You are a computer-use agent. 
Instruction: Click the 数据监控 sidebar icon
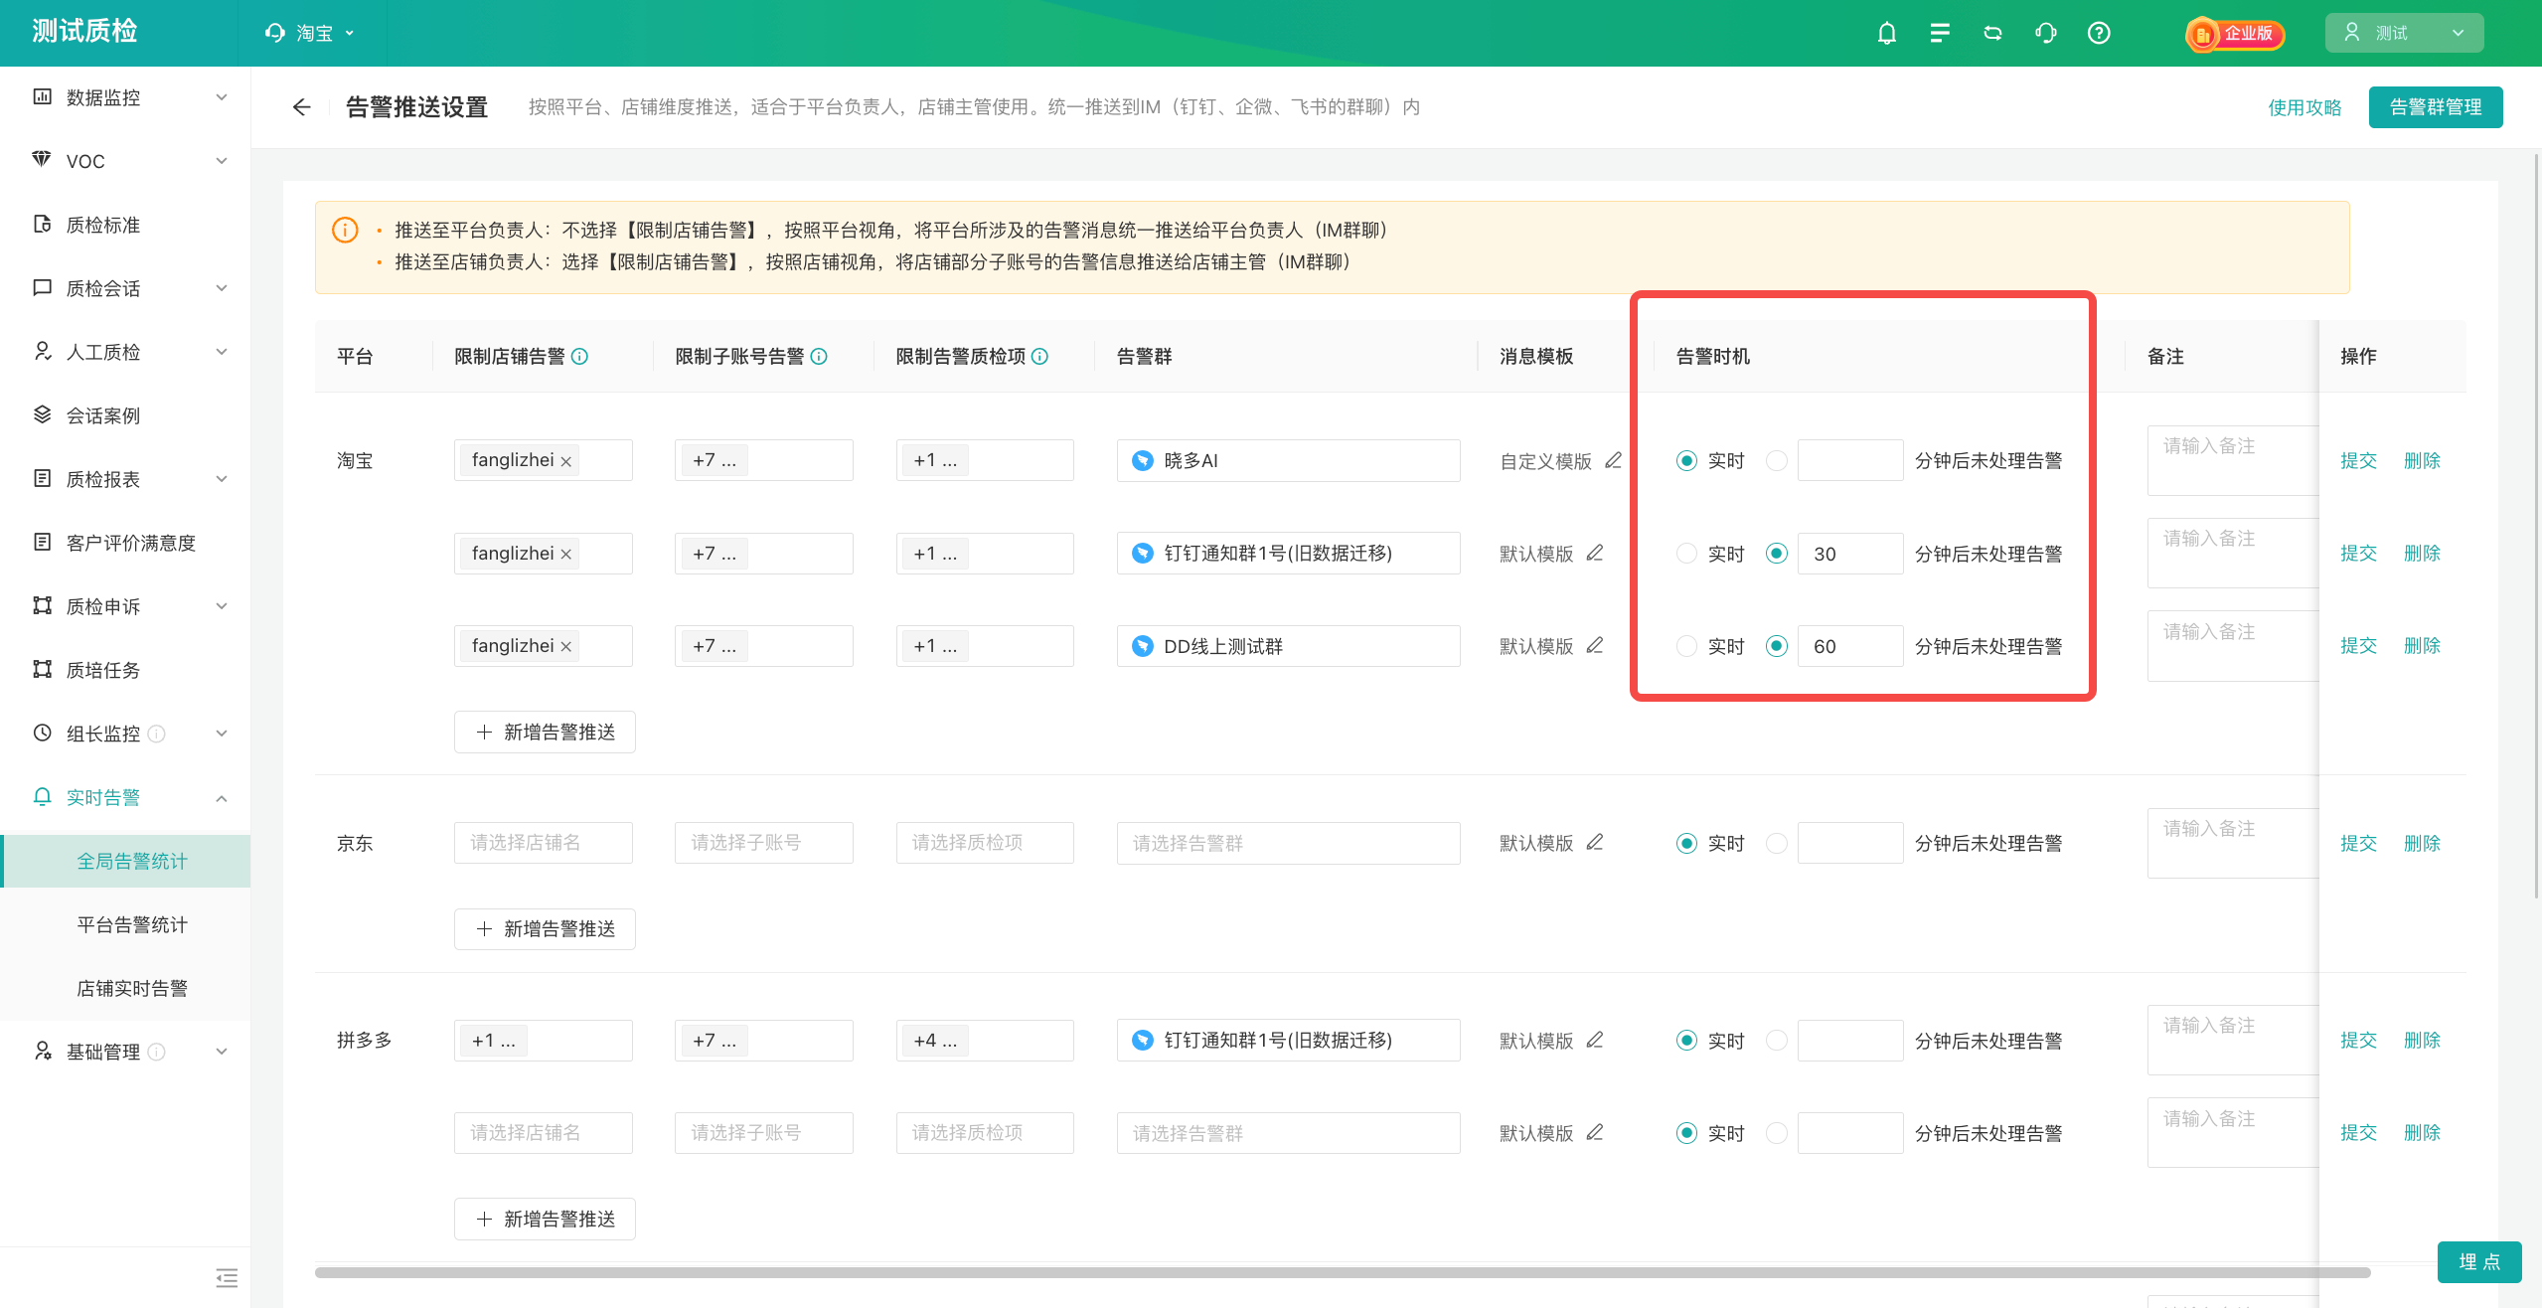(42, 96)
